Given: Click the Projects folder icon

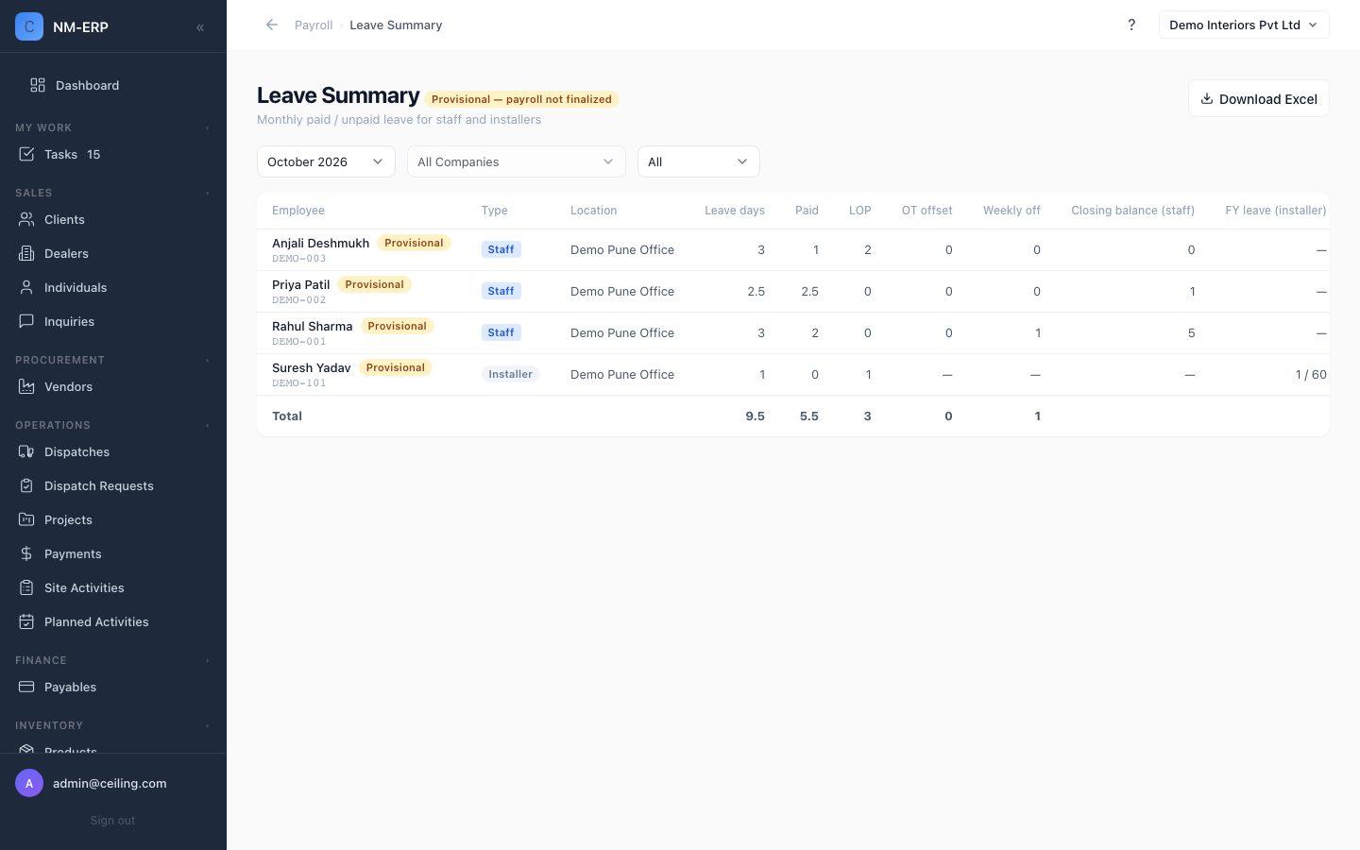Looking at the screenshot, I should point(26,519).
